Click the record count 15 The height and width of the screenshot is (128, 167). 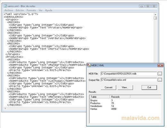tap(113, 103)
